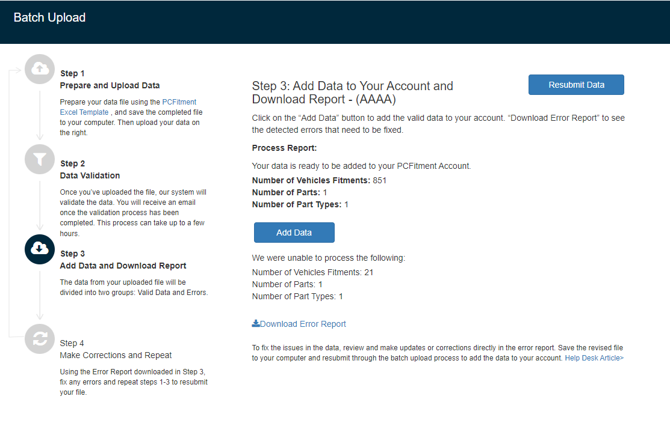This screenshot has width=670, height=426.
Task: Click the download icon beside Download Error Report
Action: 256,323
